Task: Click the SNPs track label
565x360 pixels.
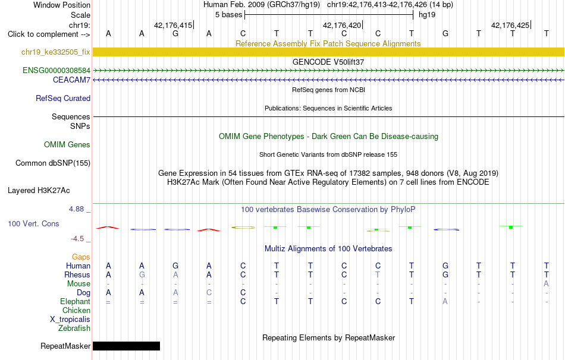Action: (80, 126)
